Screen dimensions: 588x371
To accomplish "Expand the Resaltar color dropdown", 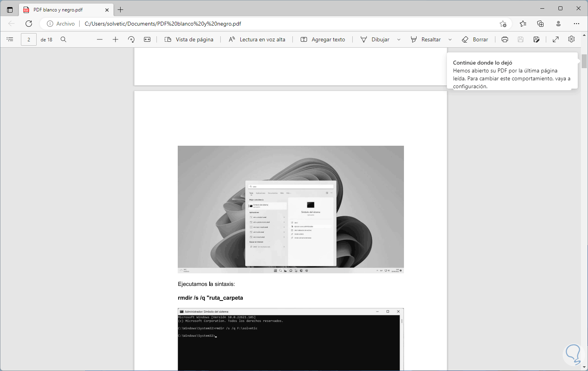I will (450, 39).
